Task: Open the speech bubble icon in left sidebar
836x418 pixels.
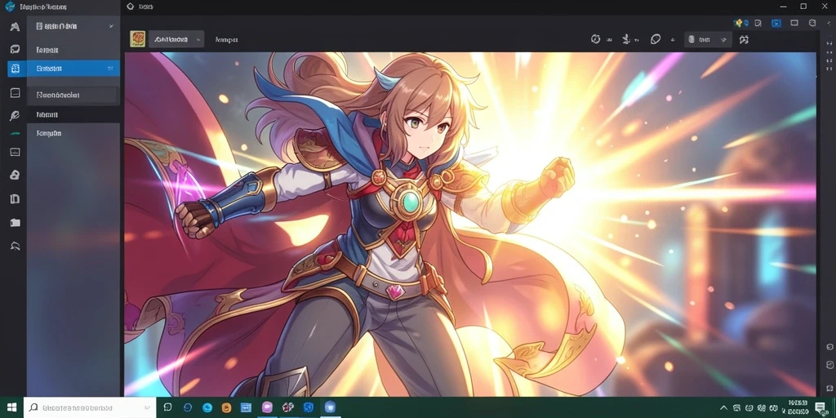Action: pos(15,49)
